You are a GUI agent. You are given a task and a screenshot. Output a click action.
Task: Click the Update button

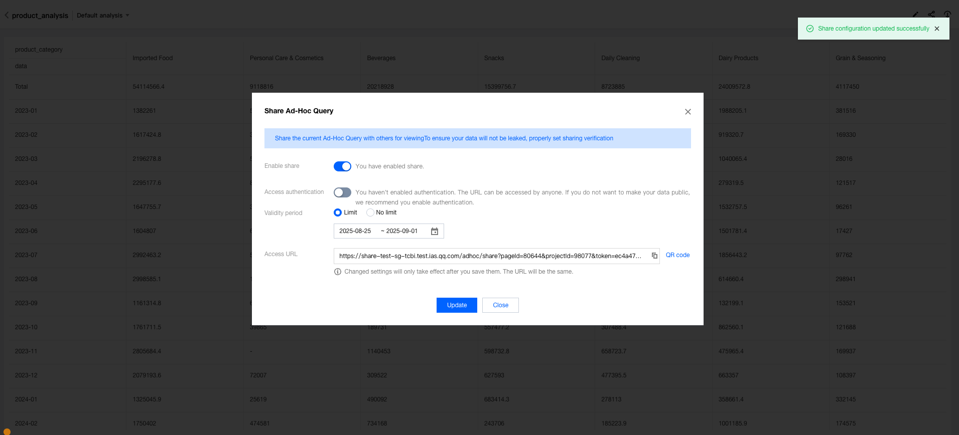click(457, 305)
